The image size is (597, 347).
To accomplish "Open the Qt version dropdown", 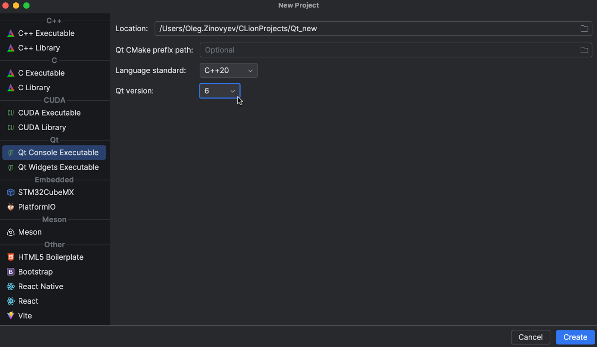I will tap(220, 91).
